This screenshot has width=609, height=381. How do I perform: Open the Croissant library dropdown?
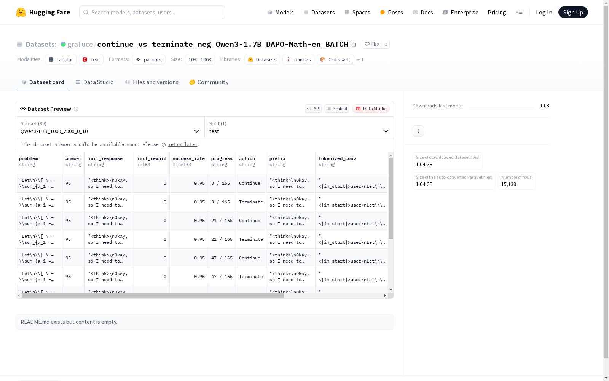[335, 59]
